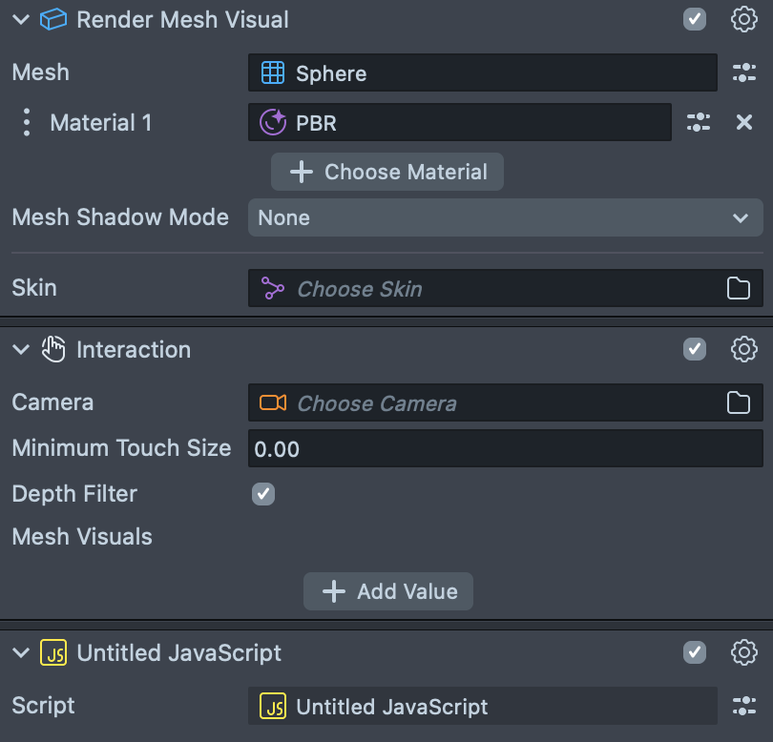Collapse the Untitled JavaScript section
This screenshot has height=742, width=773.
point(21,652)
